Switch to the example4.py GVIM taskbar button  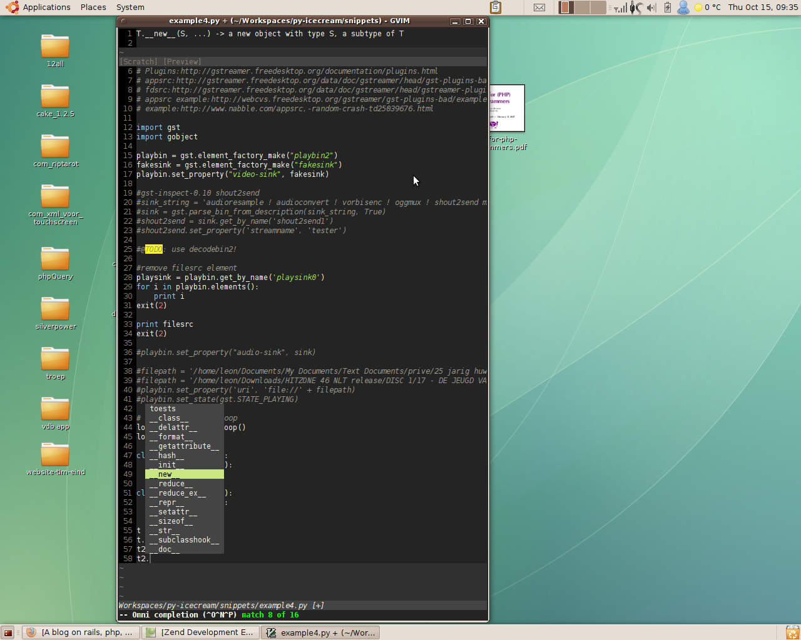point(320,632)
